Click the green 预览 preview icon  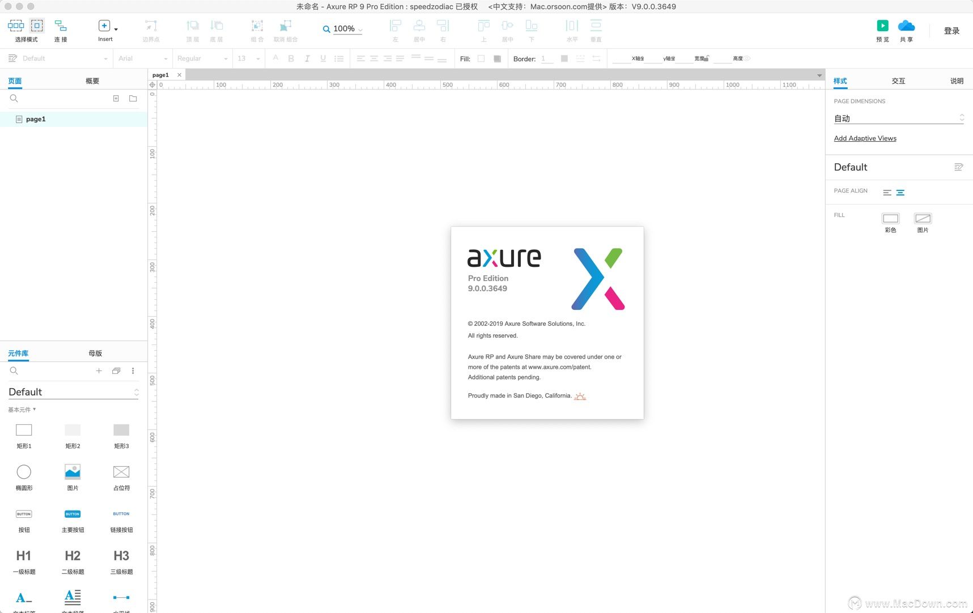coord(882,25)
